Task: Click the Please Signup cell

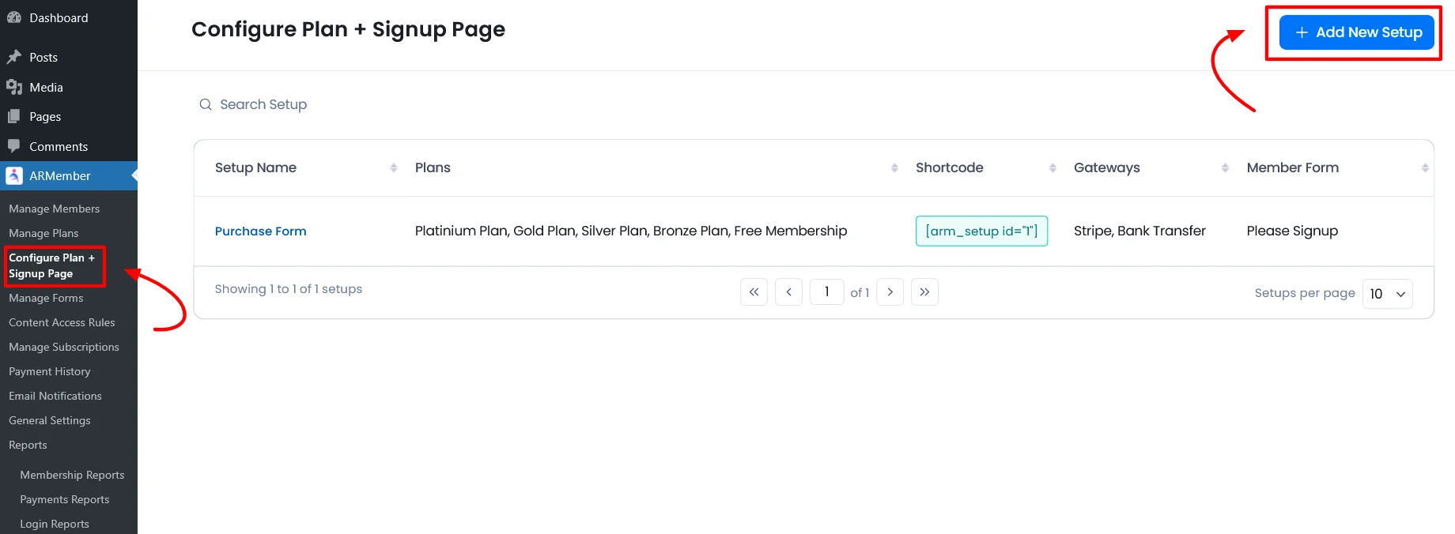Action: pos(1292,231)
